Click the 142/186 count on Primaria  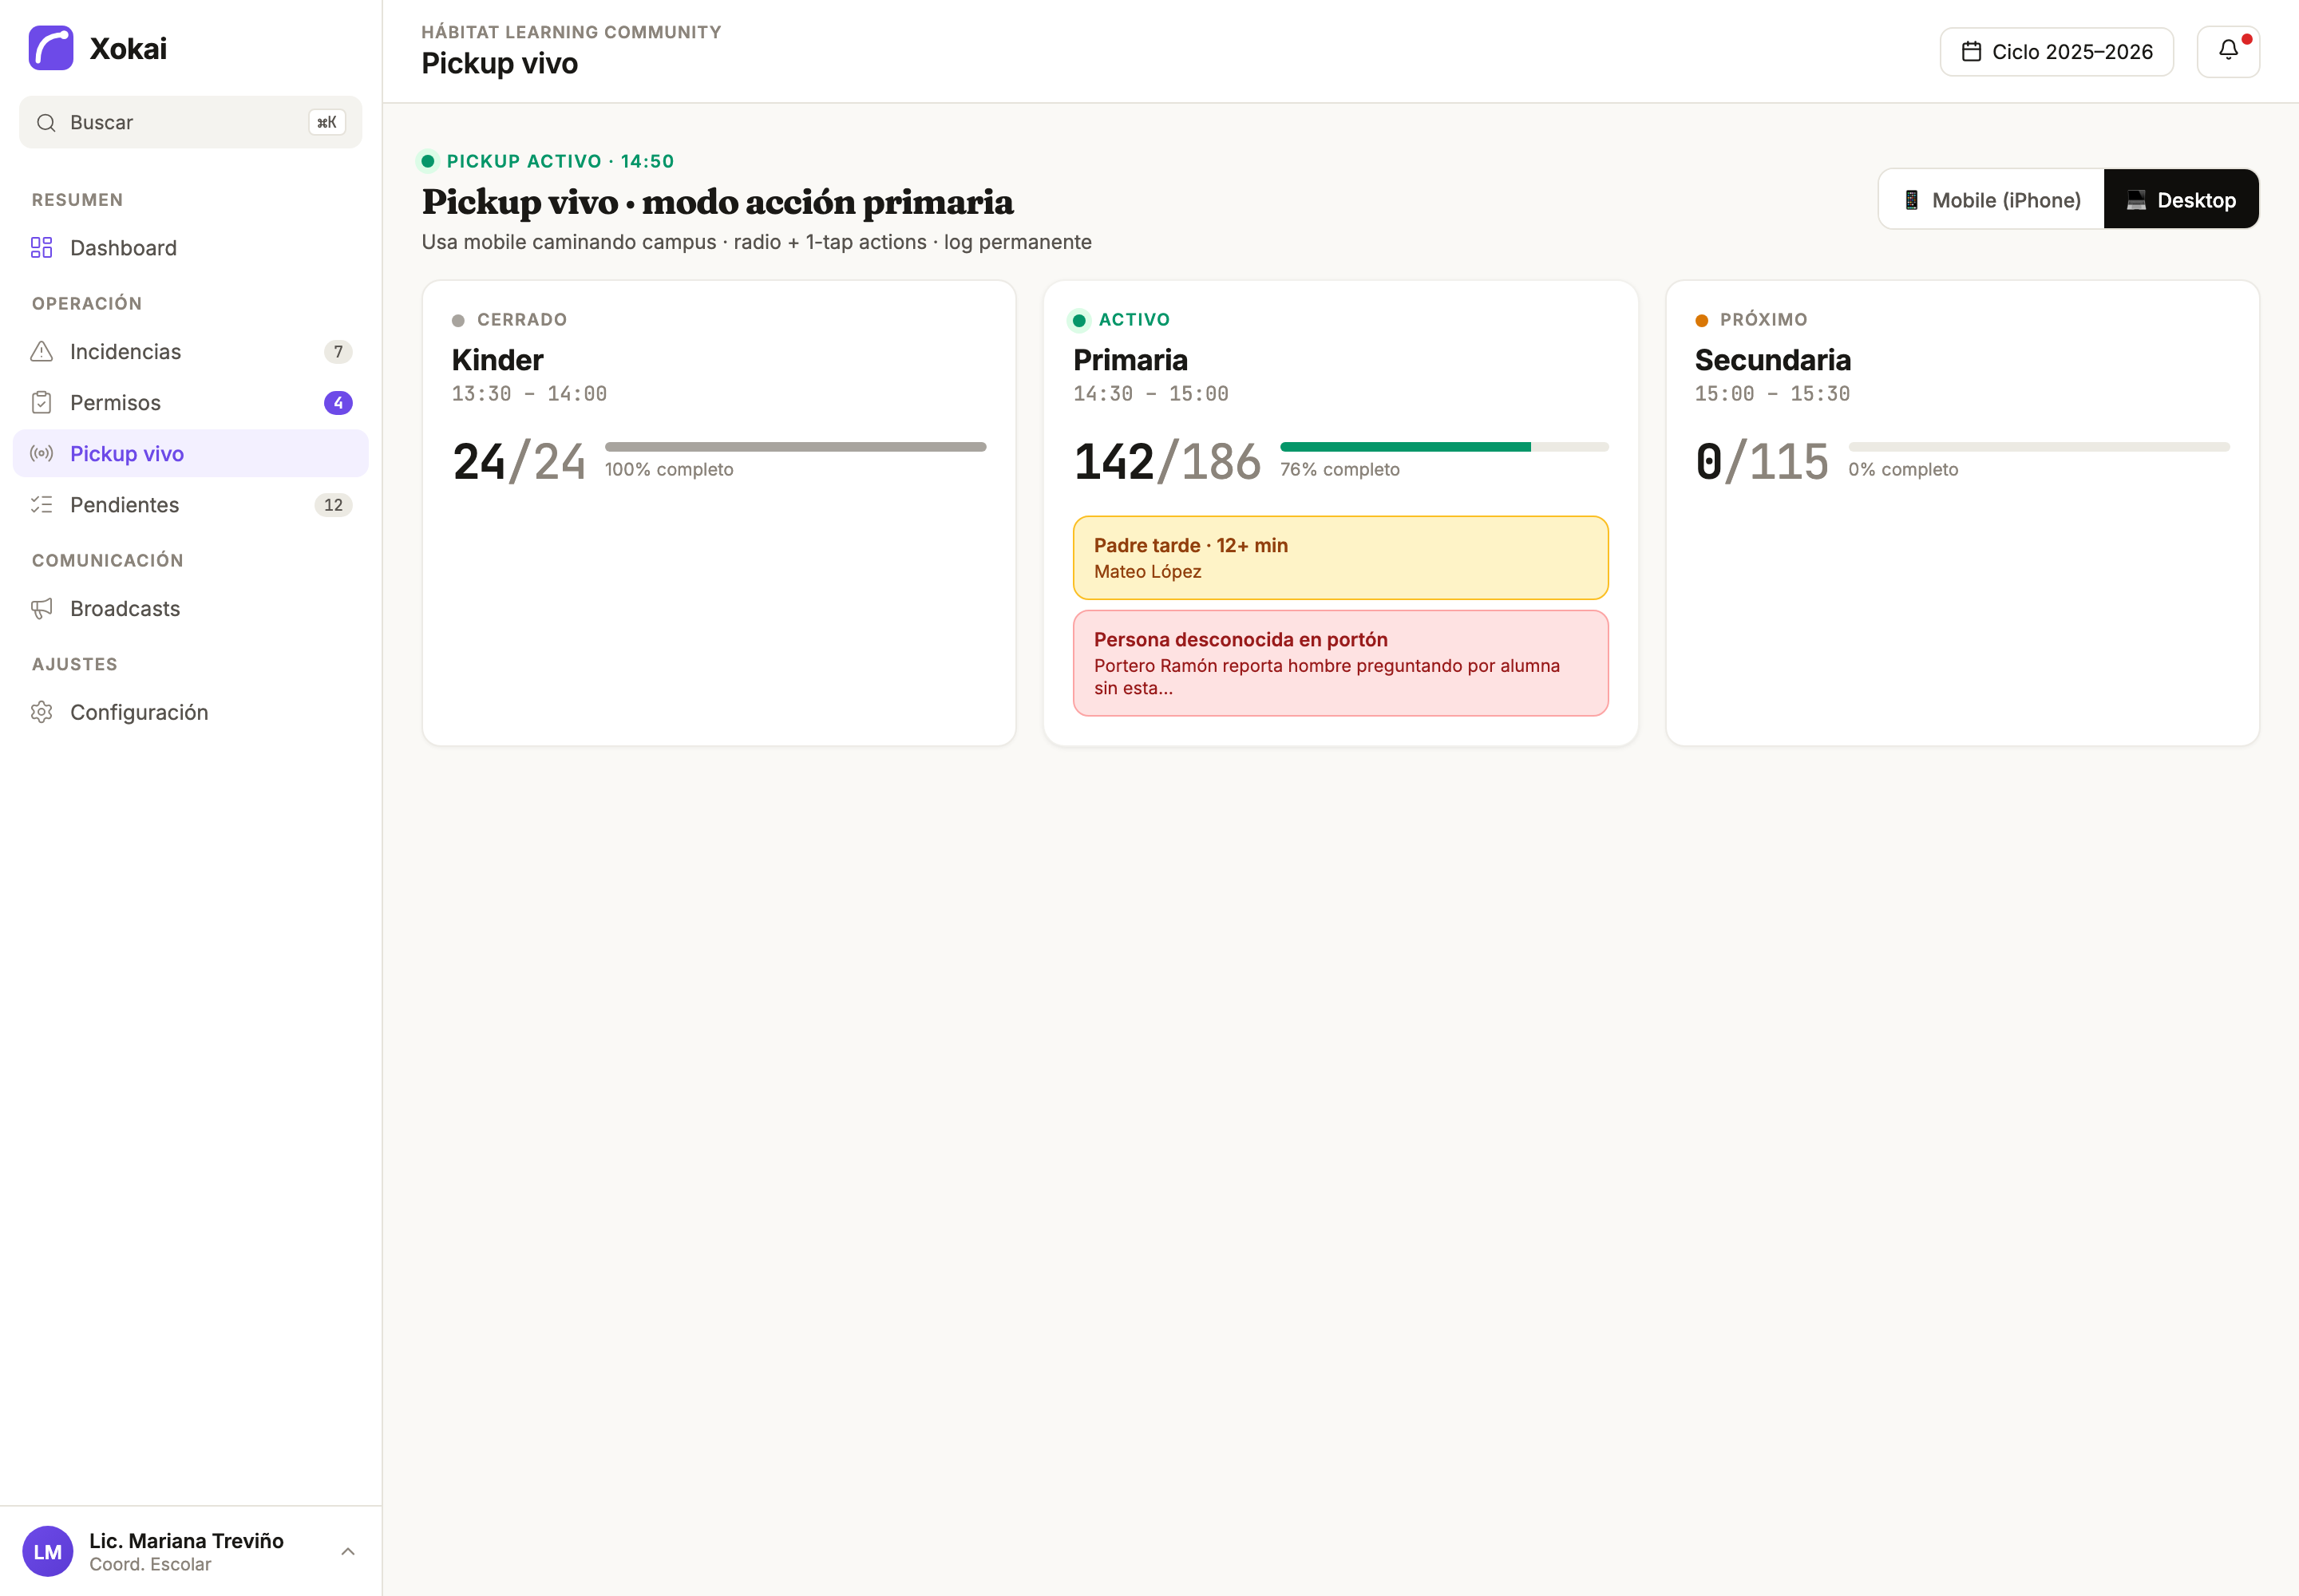(1168, 462)
